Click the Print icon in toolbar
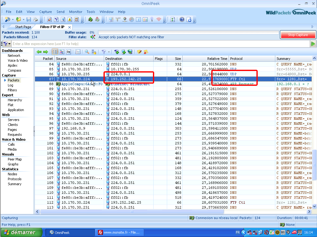The image size is (317, 237). (x=36, y=19)
